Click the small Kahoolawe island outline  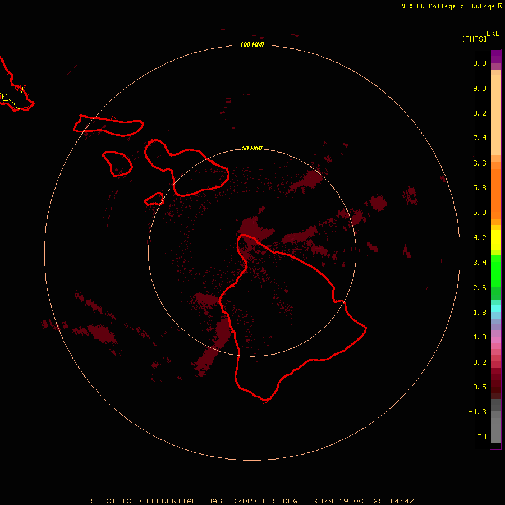[154, 199]
